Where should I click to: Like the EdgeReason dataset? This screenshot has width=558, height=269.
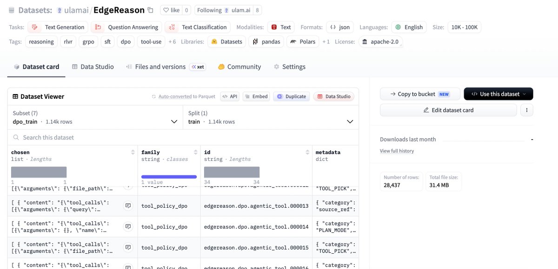[170, 10]
